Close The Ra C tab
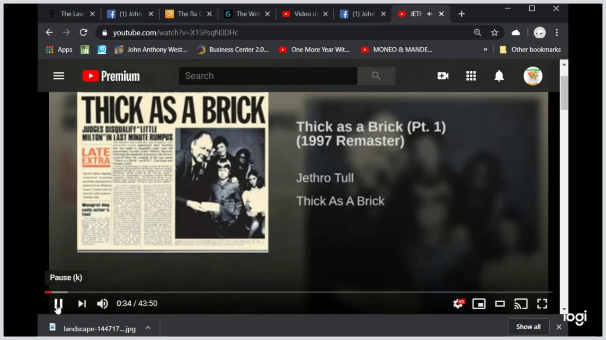The image size is (606, 340). (209, 14)
